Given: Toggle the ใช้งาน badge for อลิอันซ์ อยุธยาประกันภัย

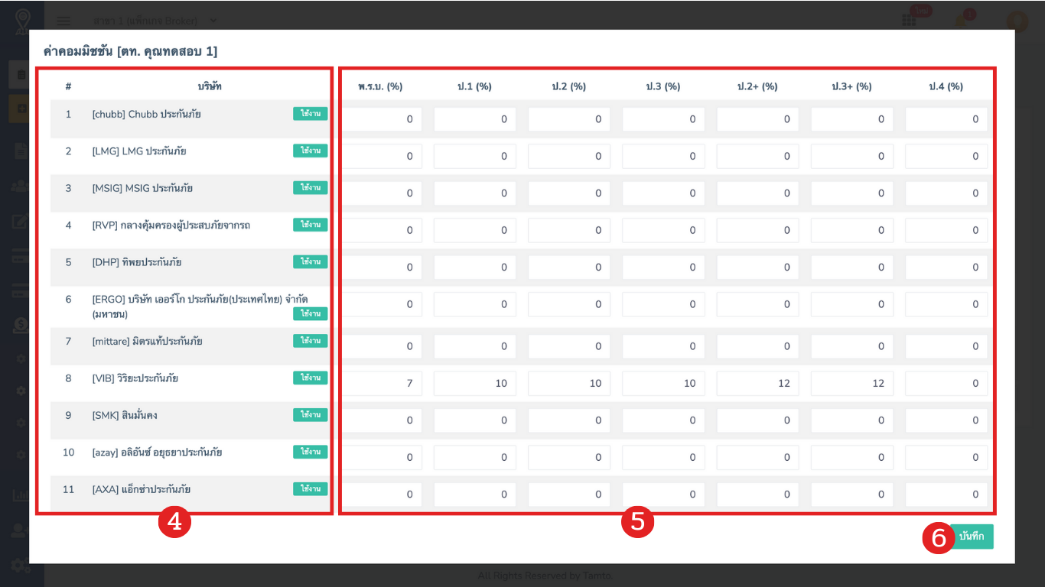Looking at the screenshot, I should pos(310,452).
